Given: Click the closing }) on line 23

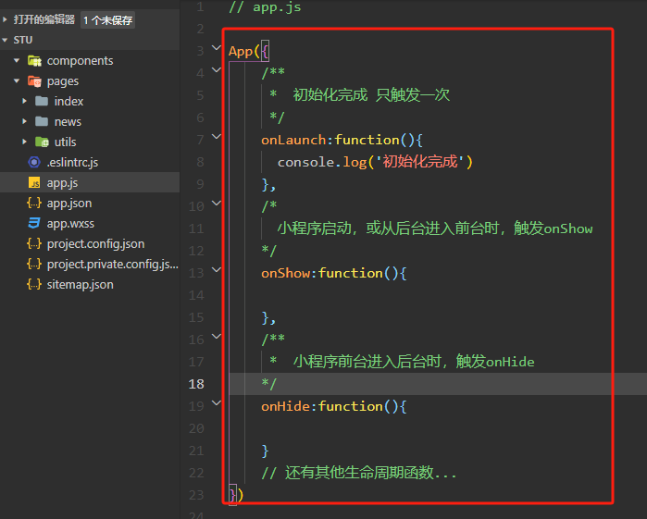Looking at the screenshot, I should (236, 495).
